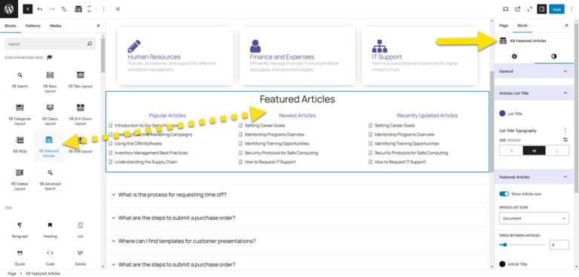Select size L for list title
This screenshot has width=579, height=277.
[557, 151]
